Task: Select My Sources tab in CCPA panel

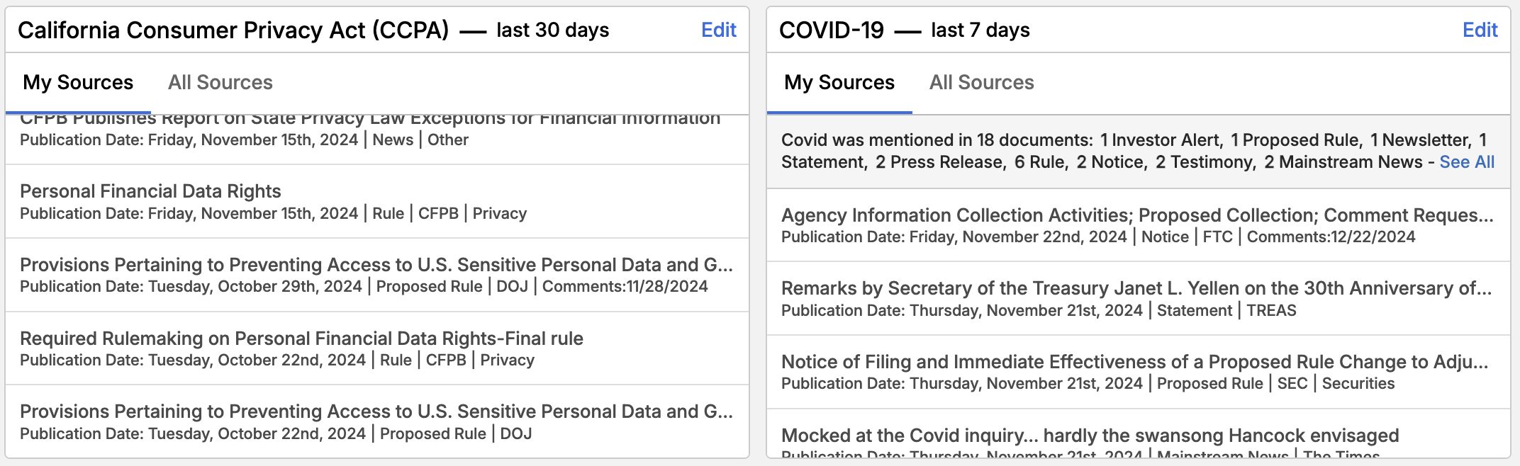Action: tap(78, 82)
